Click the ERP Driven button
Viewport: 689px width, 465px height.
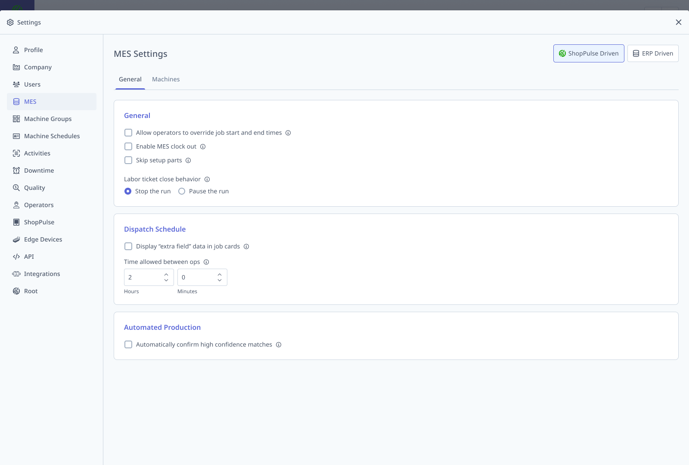pos(653,53)
